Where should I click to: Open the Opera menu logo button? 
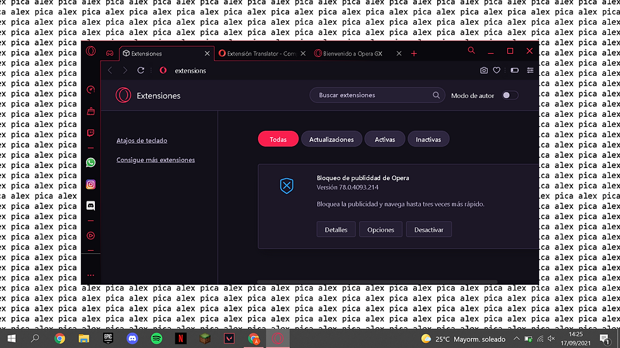(91, 51)
